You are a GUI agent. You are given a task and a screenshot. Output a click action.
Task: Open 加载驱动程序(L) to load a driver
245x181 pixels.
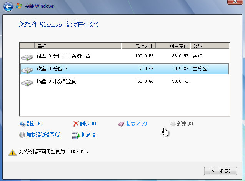coord(43,134)
